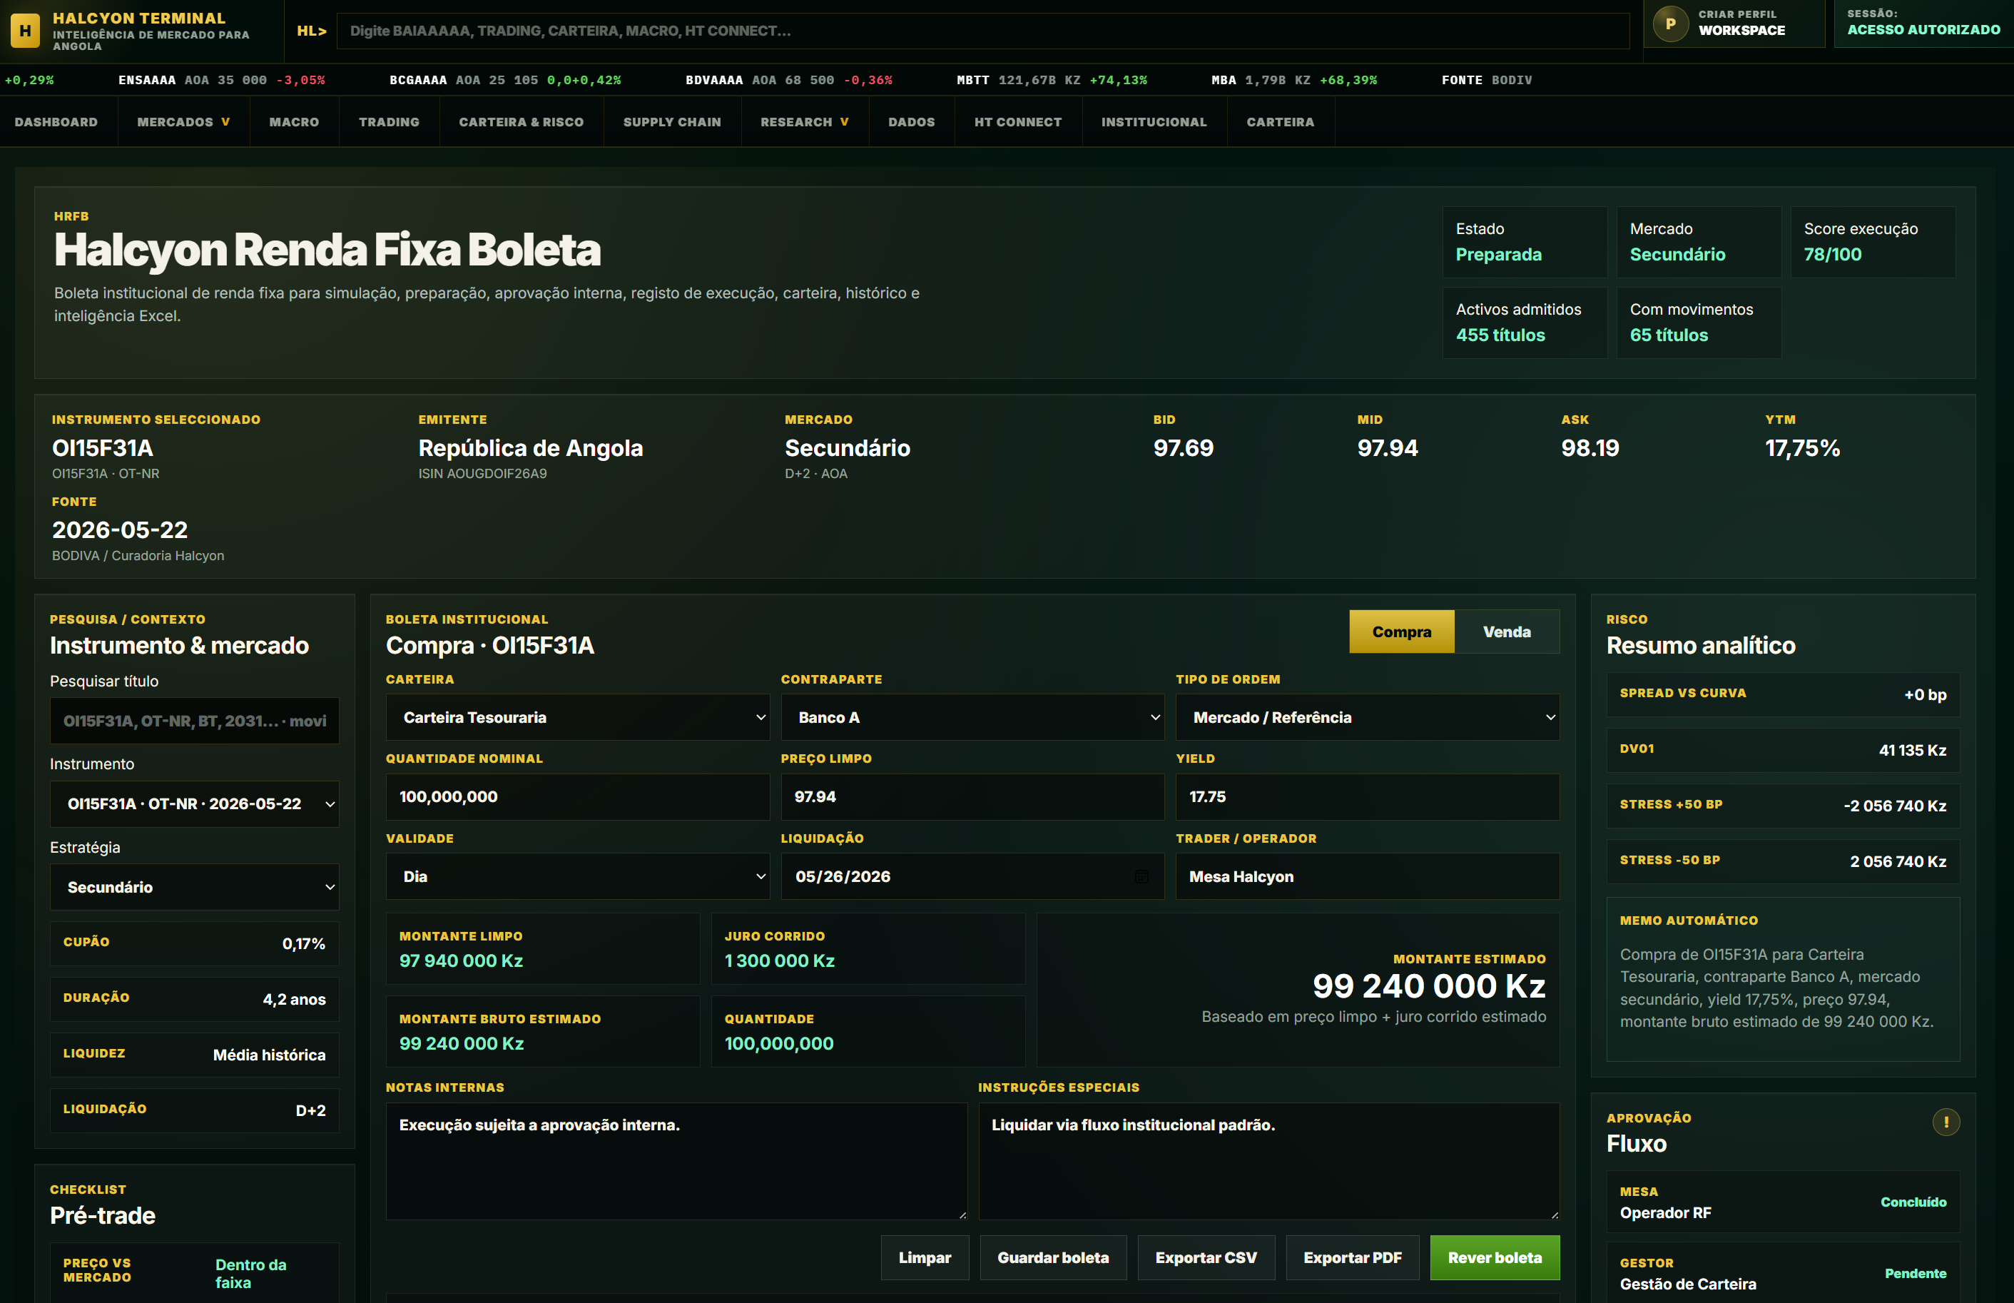Click the Stress -50 BP row
The width and height of the screenshot is (2014, 1303).
tap(1783, 861)
